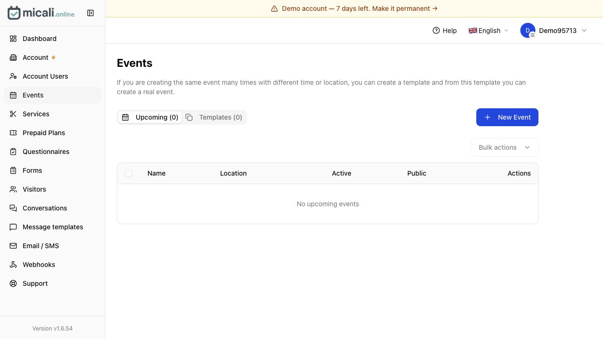Click the Help question mark icon
Viewport: 603px width, 339px height.
point(436,31)
